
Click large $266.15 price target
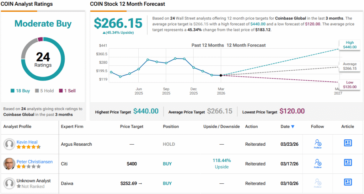pos(118,23)
